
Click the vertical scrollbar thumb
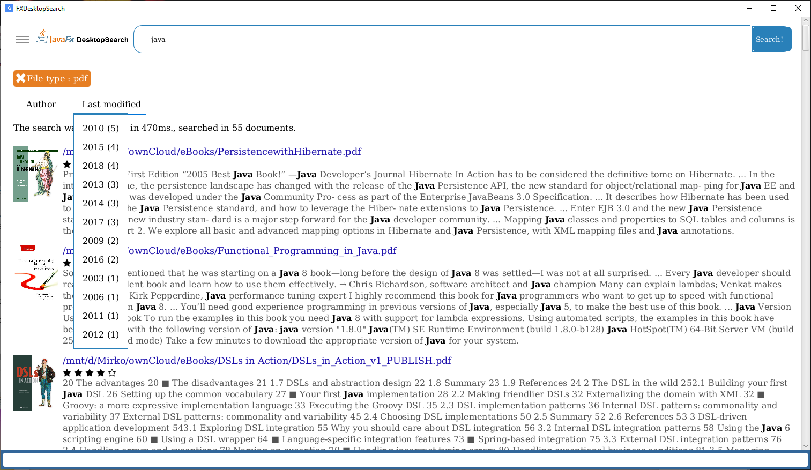[x=806, y=38]
